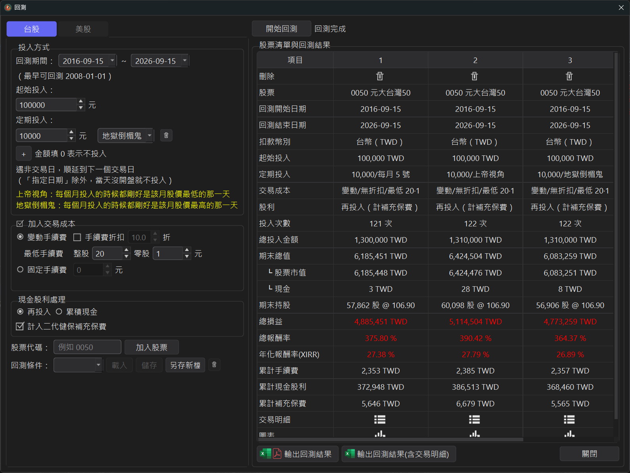Screen dimensions: 630x473
Task: Delete stock column 3 with its trash icon
Action: pyautogui.click(x=569, y=76)
